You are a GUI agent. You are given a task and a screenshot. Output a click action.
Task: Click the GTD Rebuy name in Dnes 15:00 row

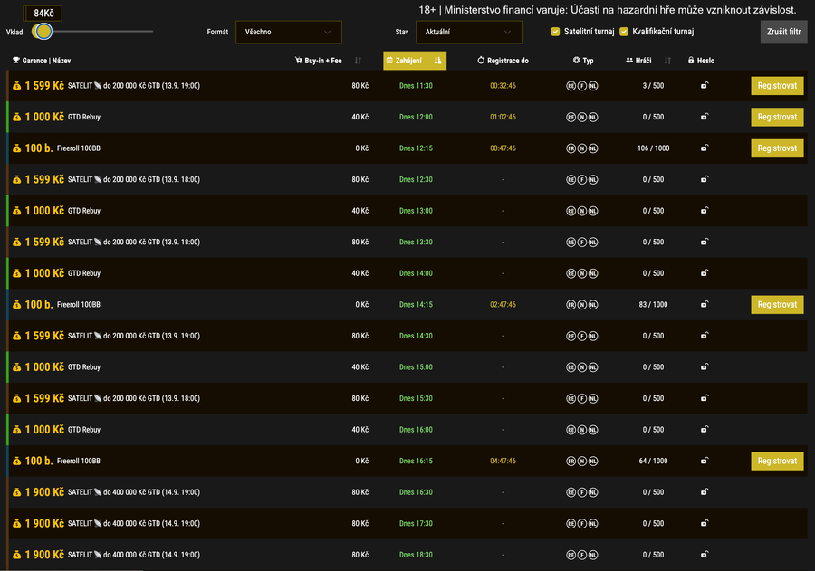(84, 366)
